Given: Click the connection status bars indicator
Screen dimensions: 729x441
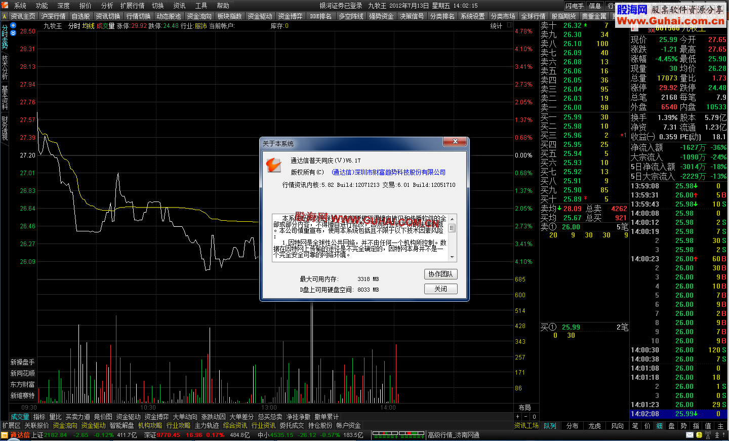Looking at the screenshot, I should pyautogui.click(x=398, y=435).
